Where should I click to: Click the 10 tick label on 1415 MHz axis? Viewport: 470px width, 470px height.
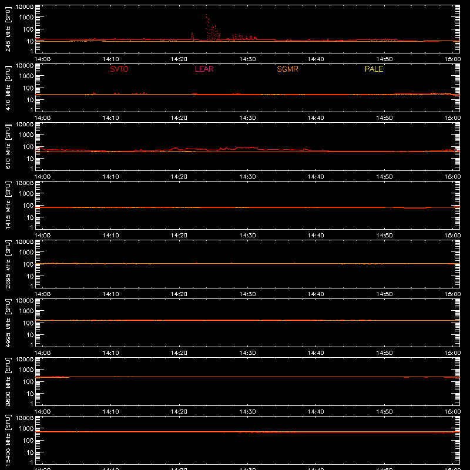tap(30, 217)
